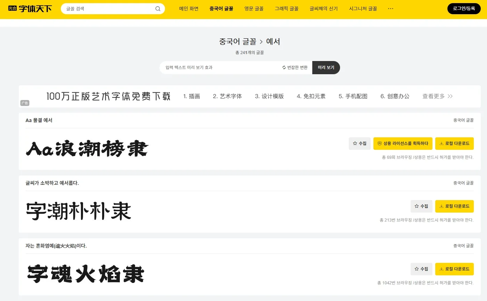This screenshot has height=301, width=487.
Task: Favorite the Aa 물결 예서 font with 수집
Action: click(360, 144)
